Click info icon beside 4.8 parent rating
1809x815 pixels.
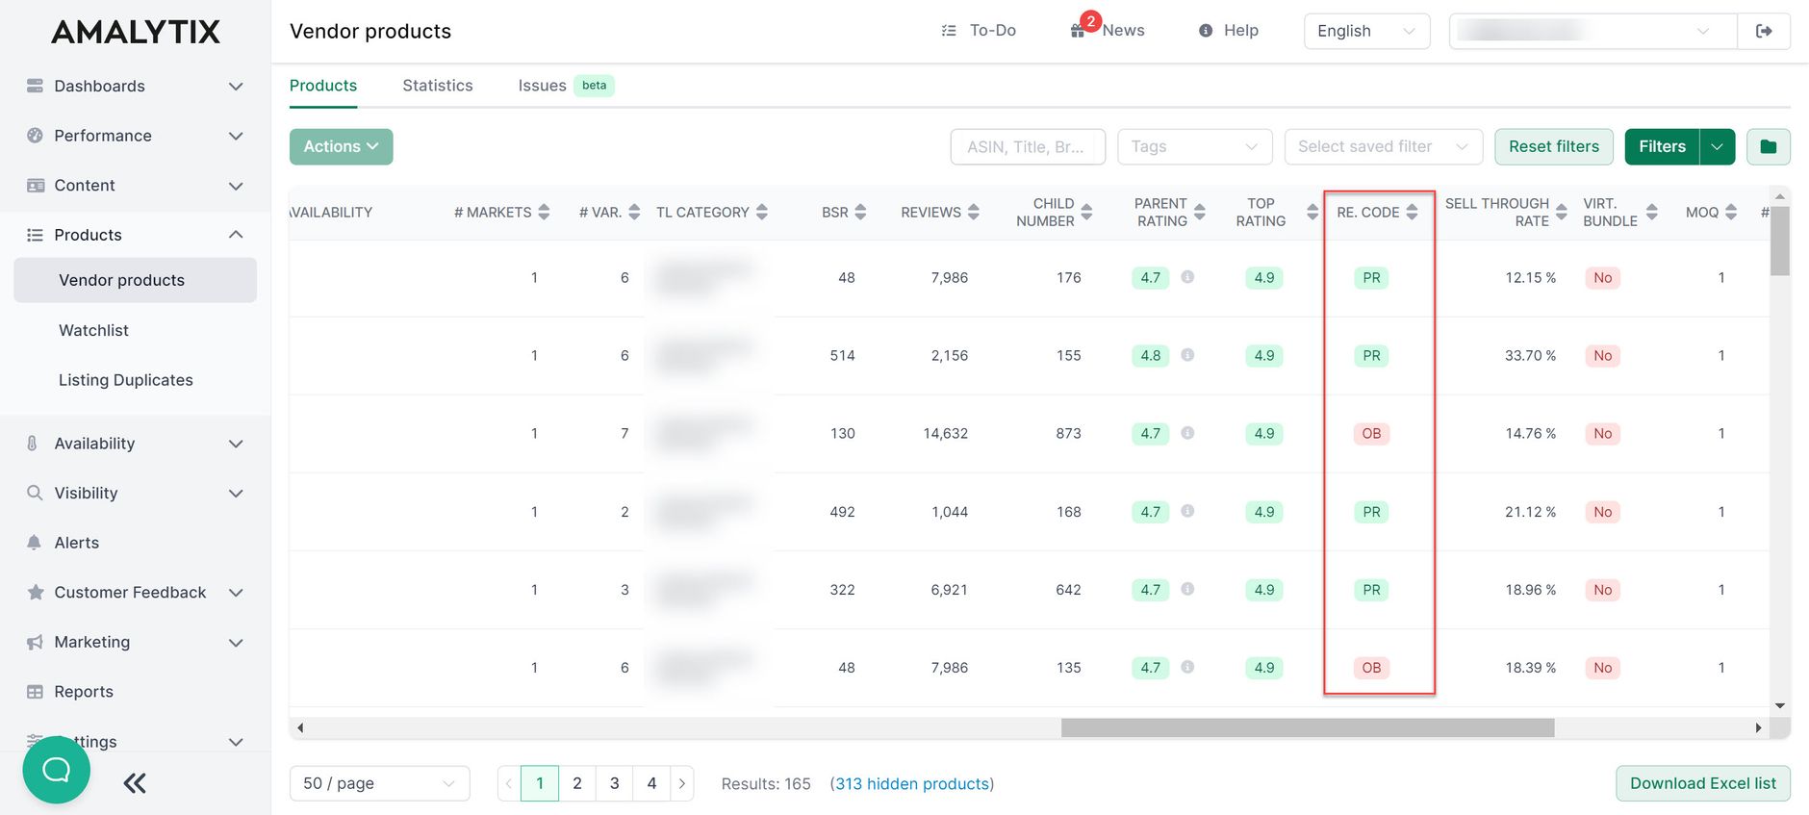pos(1187,355)
